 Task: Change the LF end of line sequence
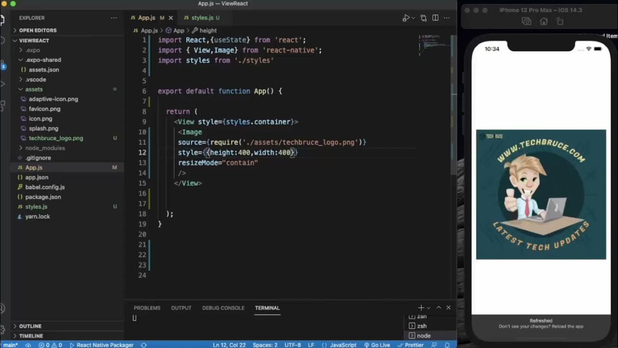click(311, 345)
